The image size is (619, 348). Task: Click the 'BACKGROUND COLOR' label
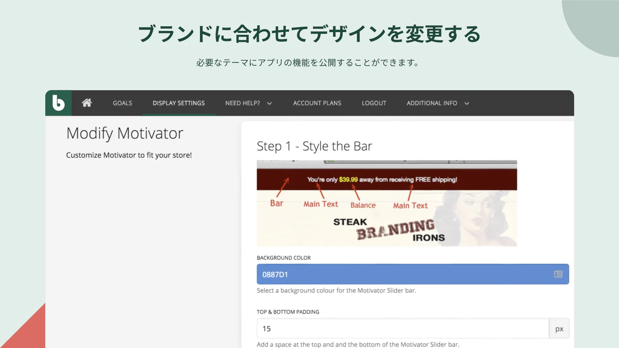[284, 258]
